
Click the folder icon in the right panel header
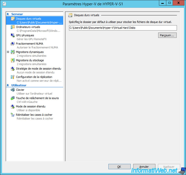70,15
